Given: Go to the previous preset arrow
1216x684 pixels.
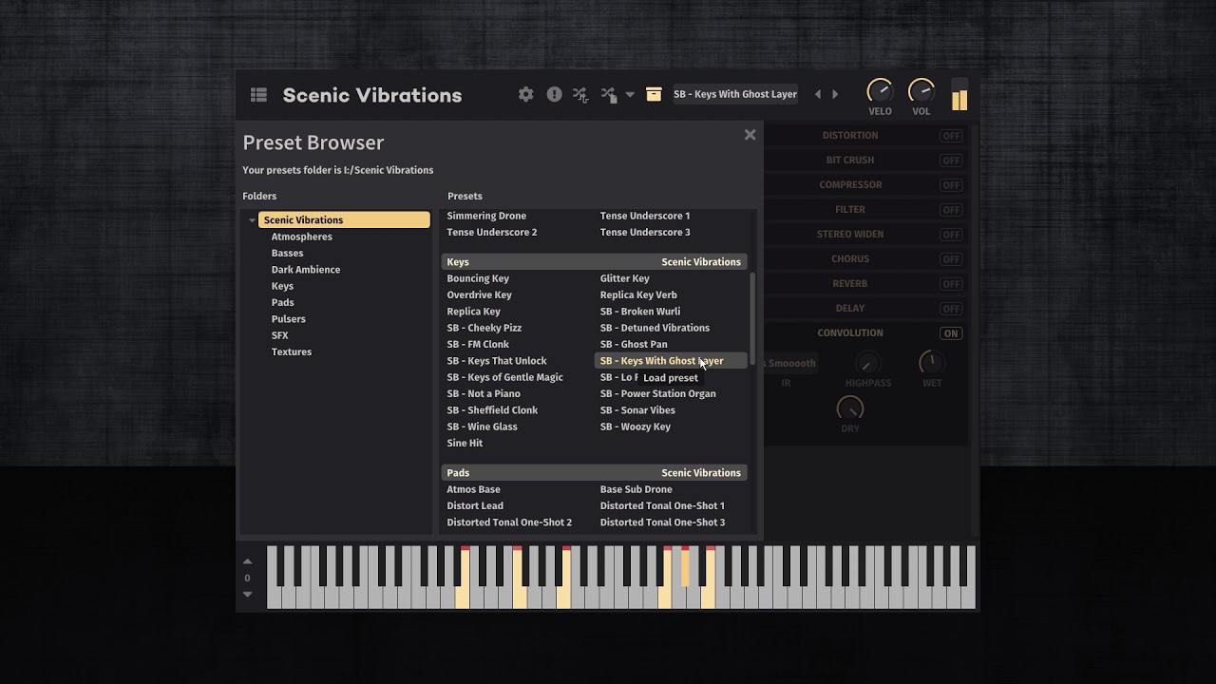Looking at the screenshot, I should [818, 94].
